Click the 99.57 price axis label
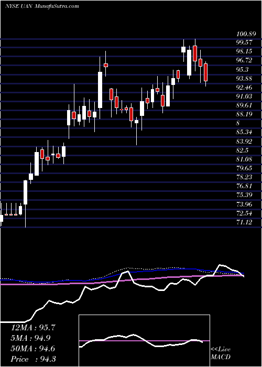The image size is (262, 367). pos(244,42)
